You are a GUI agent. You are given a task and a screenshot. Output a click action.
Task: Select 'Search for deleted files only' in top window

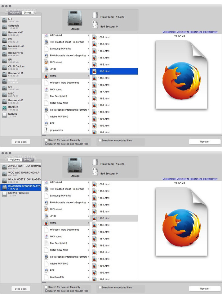pyautogui.click(x=46, y=140)
